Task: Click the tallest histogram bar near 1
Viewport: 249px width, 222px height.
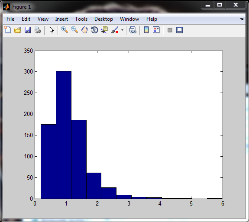Action: coord(64,135)
